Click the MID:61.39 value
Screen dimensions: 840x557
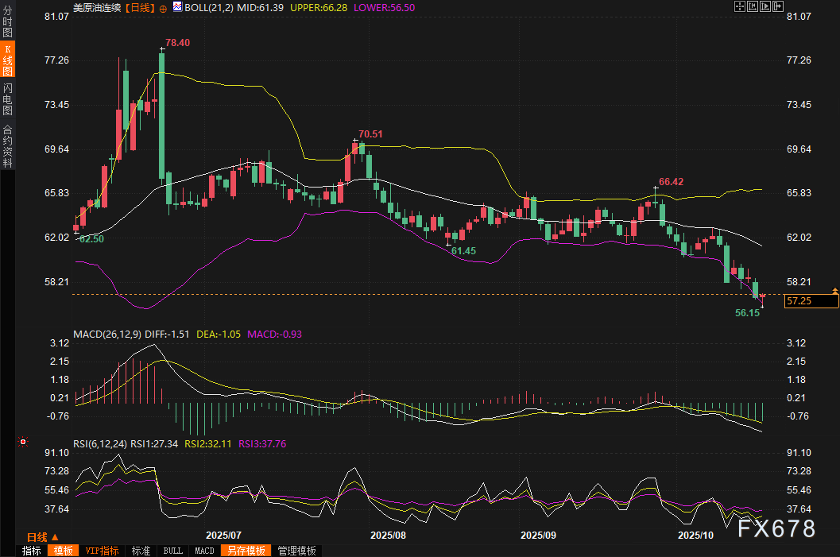tap(261, 8)
